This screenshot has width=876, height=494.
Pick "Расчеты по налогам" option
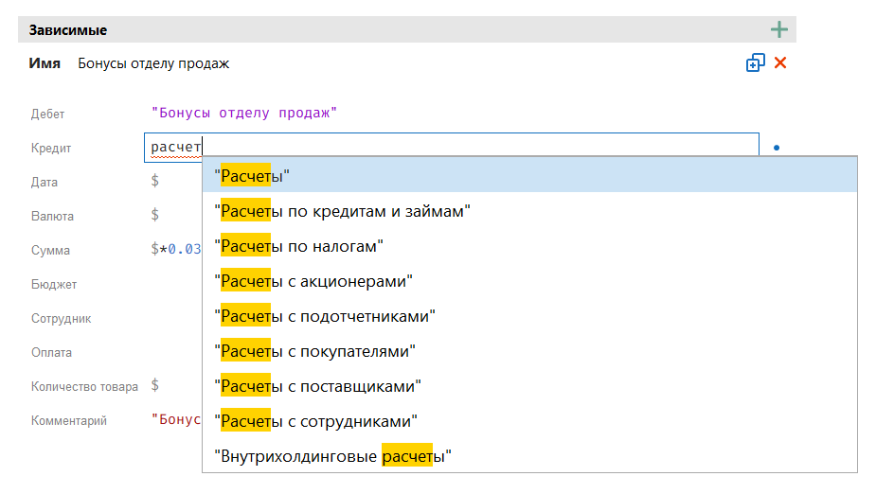(x=299, y=246)
